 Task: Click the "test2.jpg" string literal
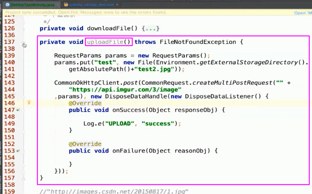[x=156, y=69]
